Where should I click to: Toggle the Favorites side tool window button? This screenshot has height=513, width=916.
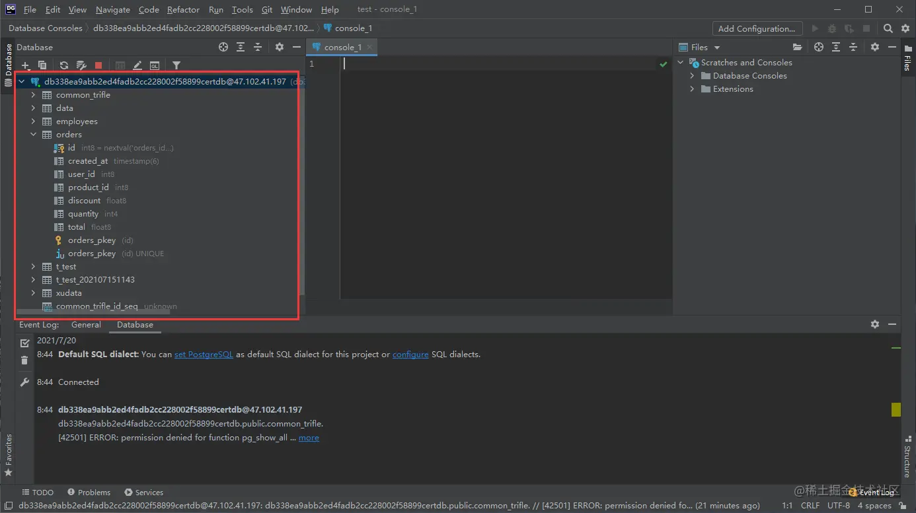coord(8,455)
